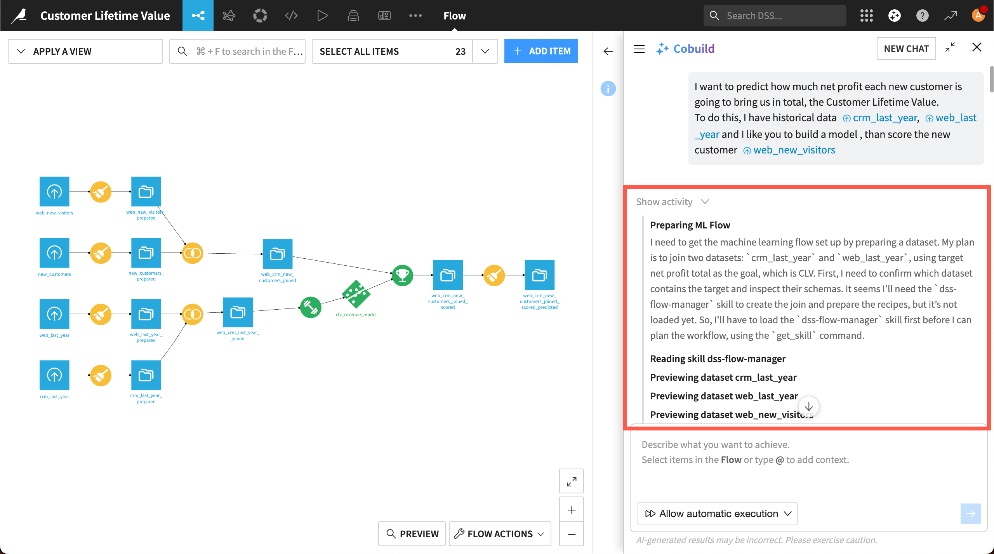The width and height of the screenshot is (994, 554).
Task: Click the send arrow button
Action: coord(971,514)
